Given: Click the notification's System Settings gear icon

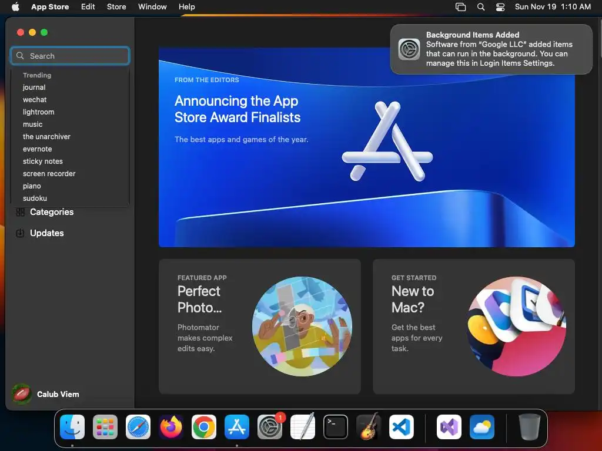Looking at the screenshot, I should coord(409,49).
